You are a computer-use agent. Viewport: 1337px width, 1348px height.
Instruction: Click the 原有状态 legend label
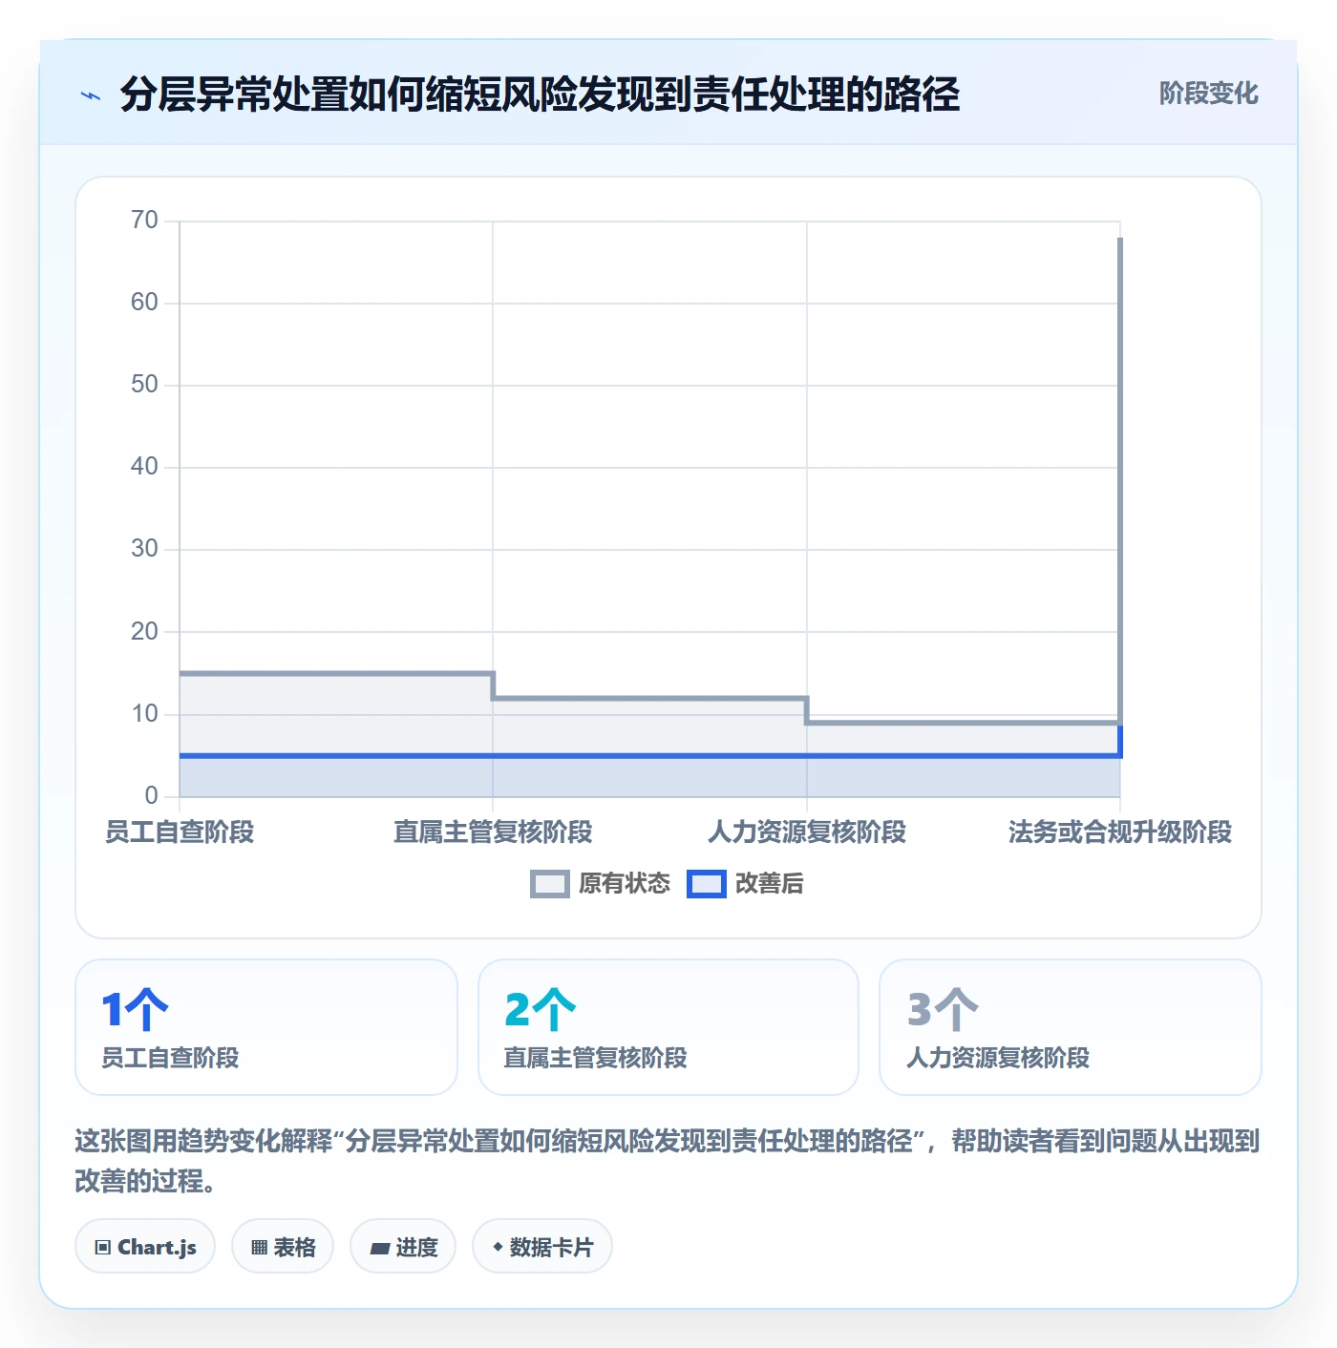pos(625,884)
